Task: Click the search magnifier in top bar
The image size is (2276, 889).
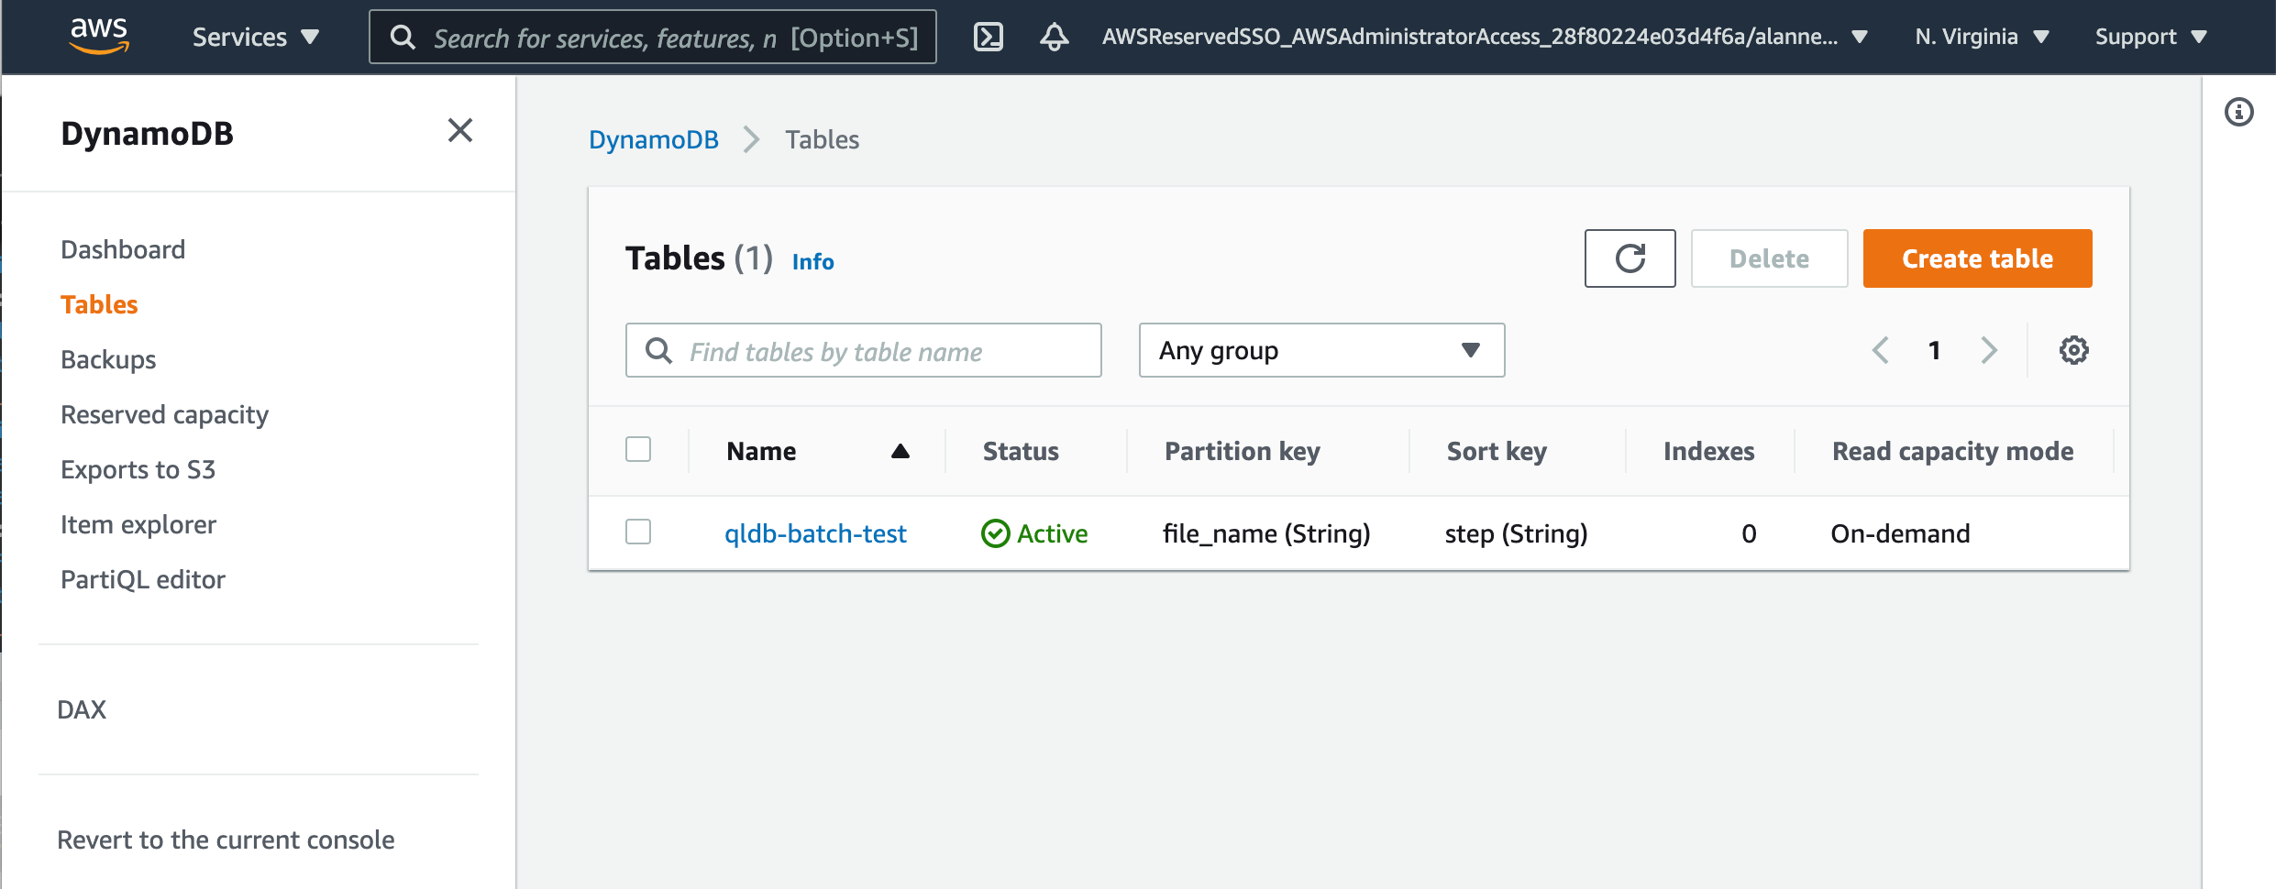Action: tap(403, 37)
